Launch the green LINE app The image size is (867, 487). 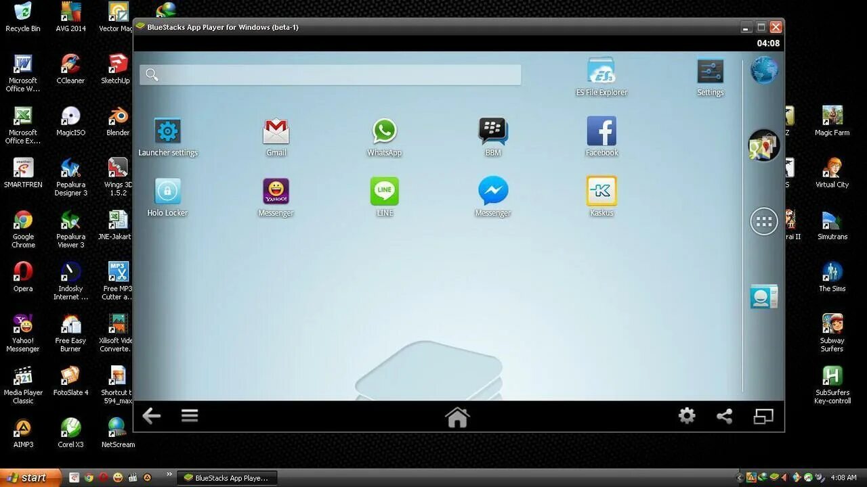pos(384,191)
